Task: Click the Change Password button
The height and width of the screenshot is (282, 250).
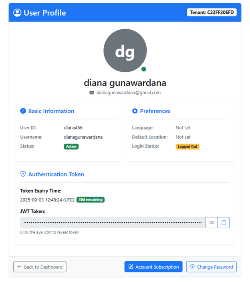Action: tap(211, 267)
